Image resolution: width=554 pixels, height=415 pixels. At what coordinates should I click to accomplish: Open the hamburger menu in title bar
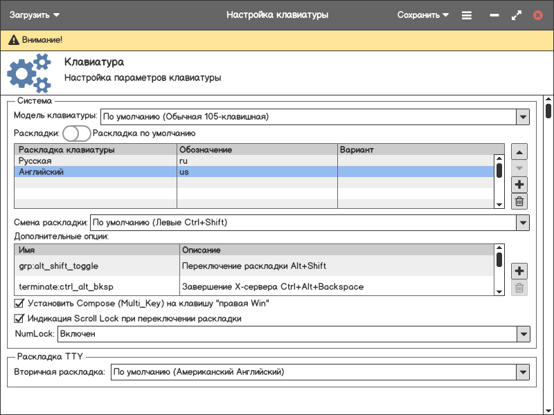pyautogui.click(x=467, y=15)
